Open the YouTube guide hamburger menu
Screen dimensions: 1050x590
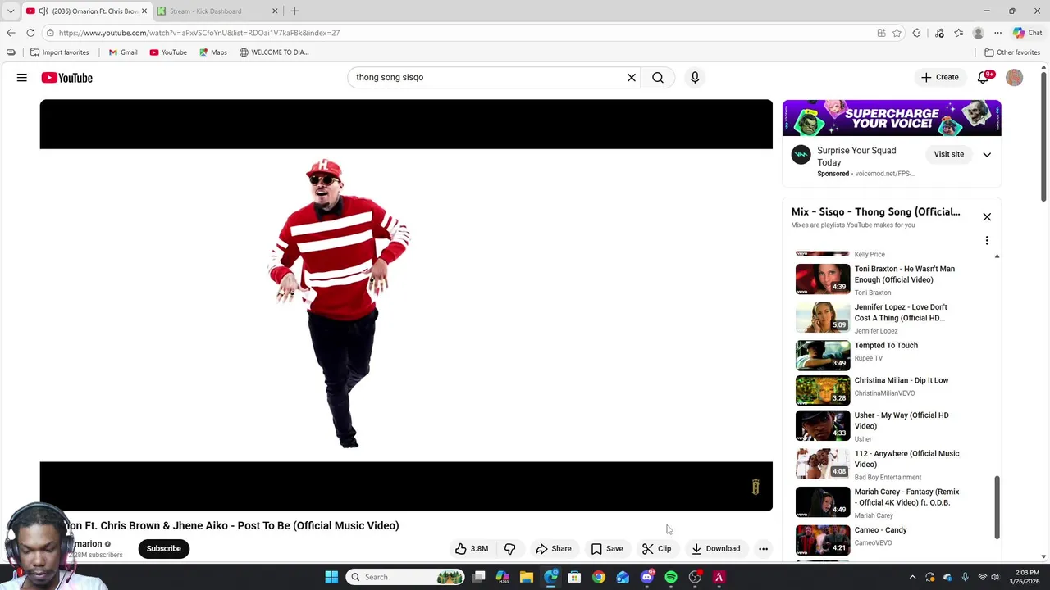[x=22, y=78]
